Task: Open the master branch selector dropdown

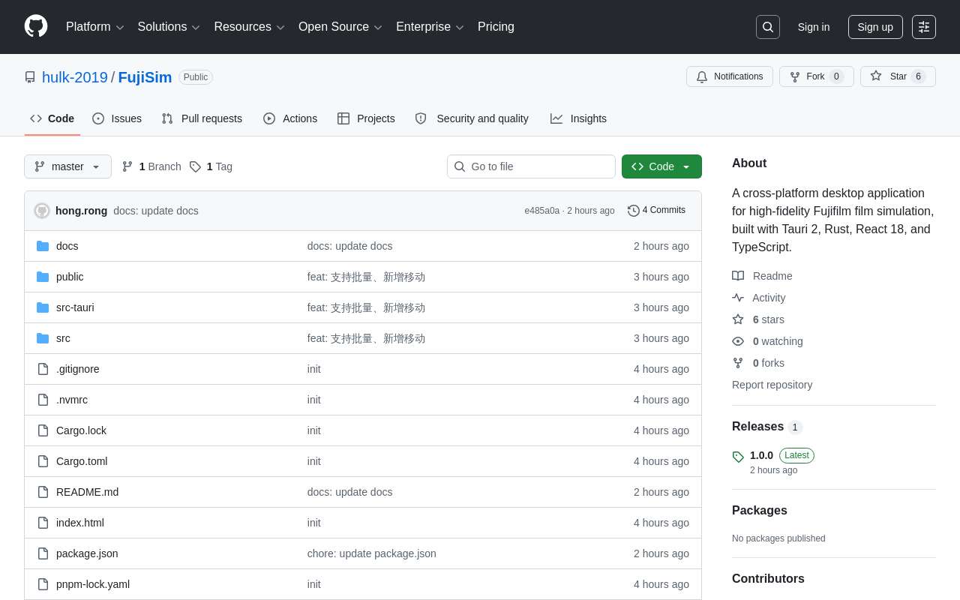Action: (x=67, y=166)
